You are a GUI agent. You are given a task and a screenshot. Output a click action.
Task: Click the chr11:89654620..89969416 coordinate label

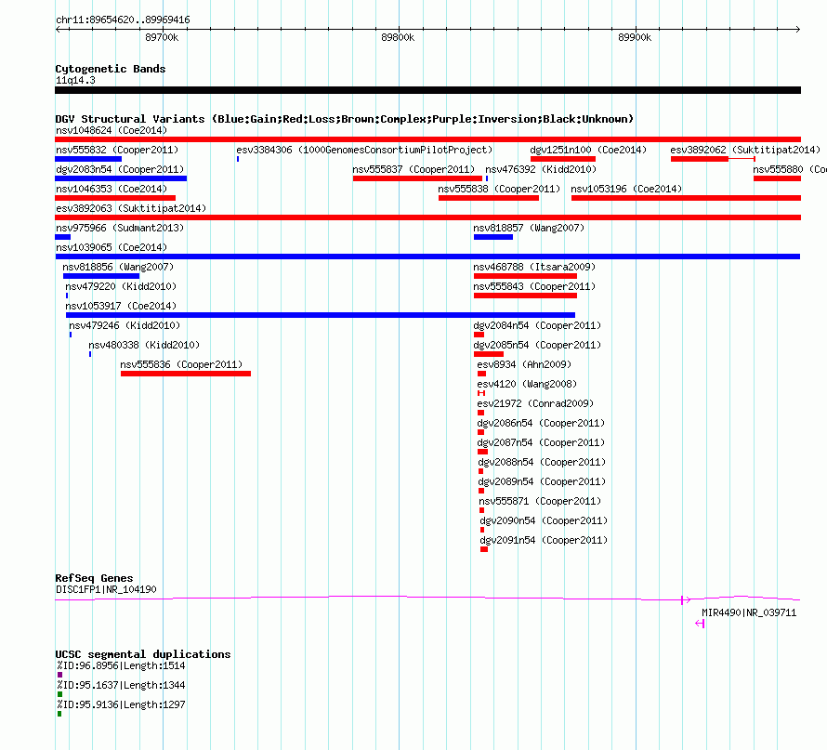tap(123, 20)
